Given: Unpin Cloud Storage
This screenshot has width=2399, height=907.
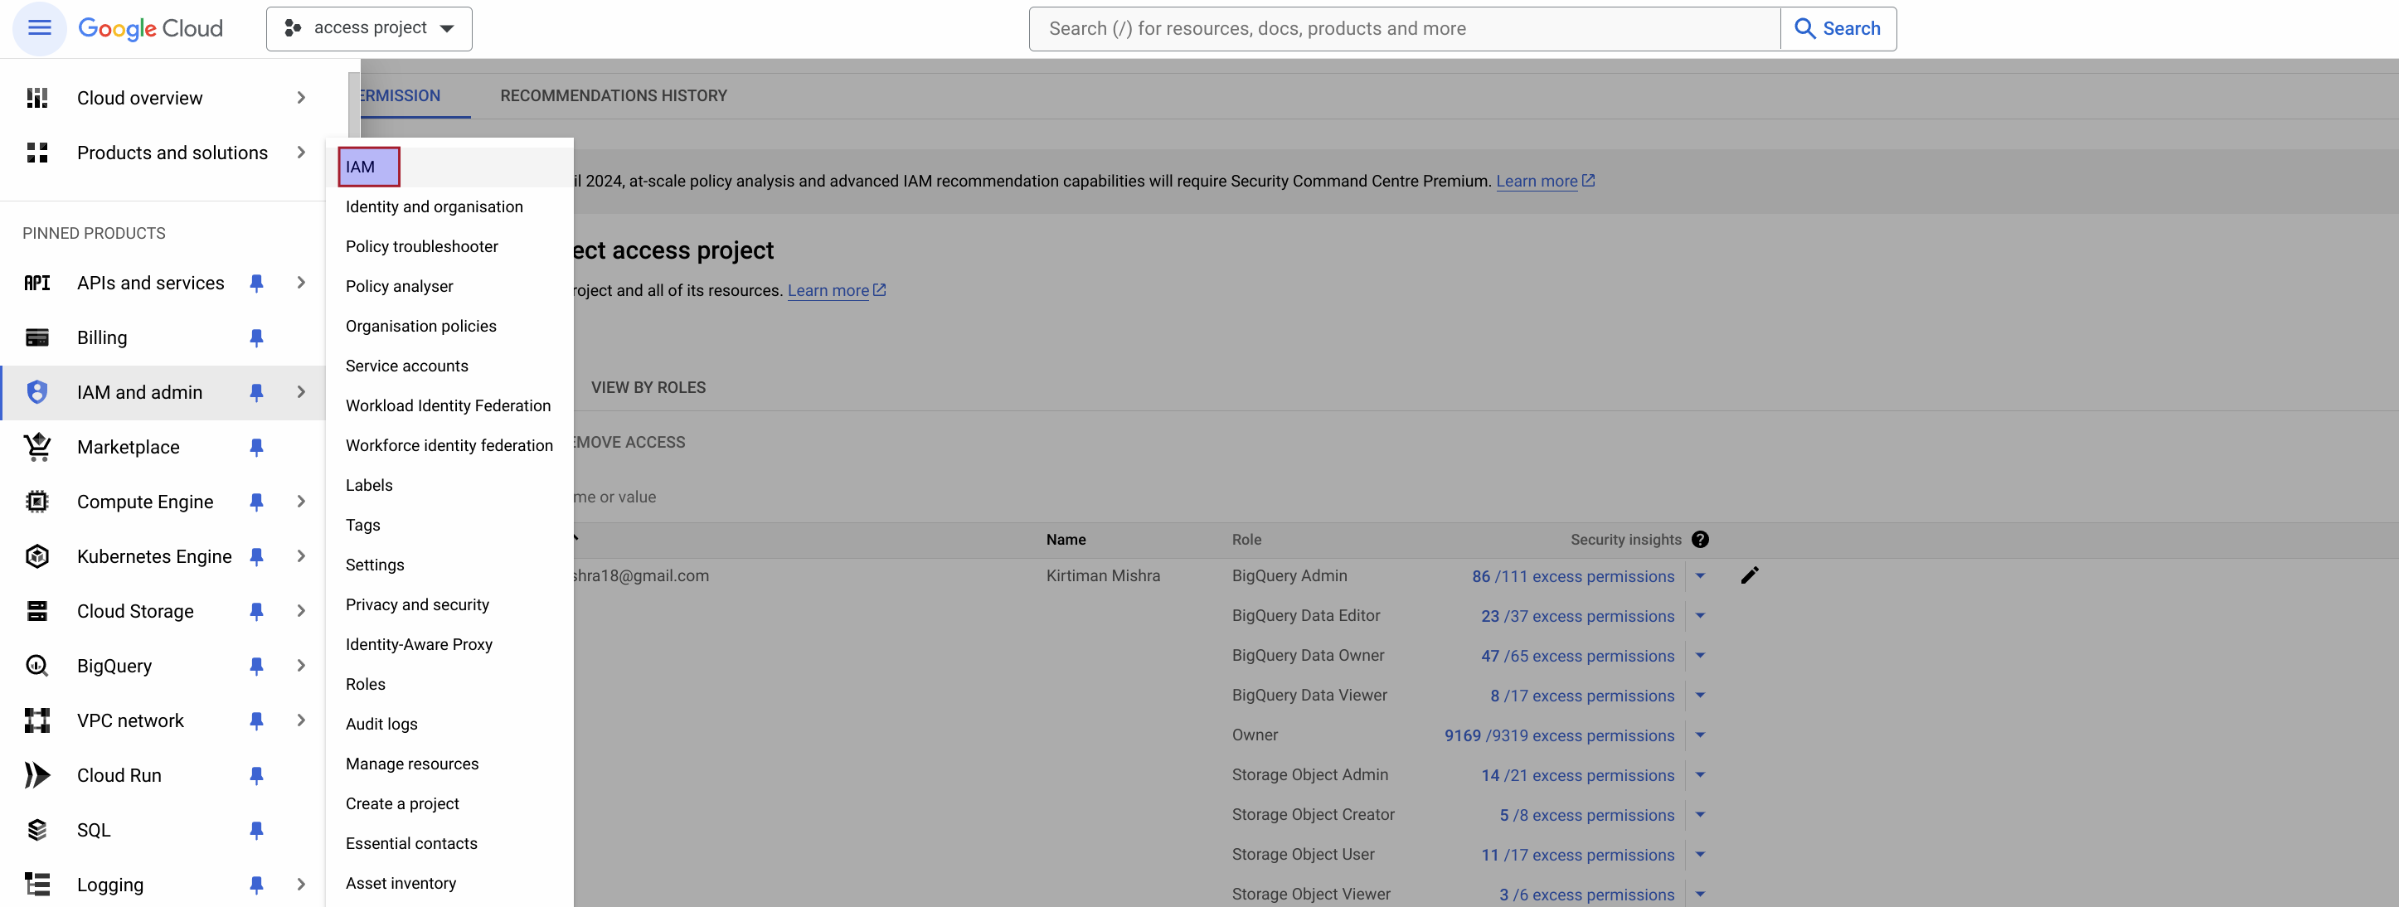Looking at the screenshot, I should click(256, 611).
